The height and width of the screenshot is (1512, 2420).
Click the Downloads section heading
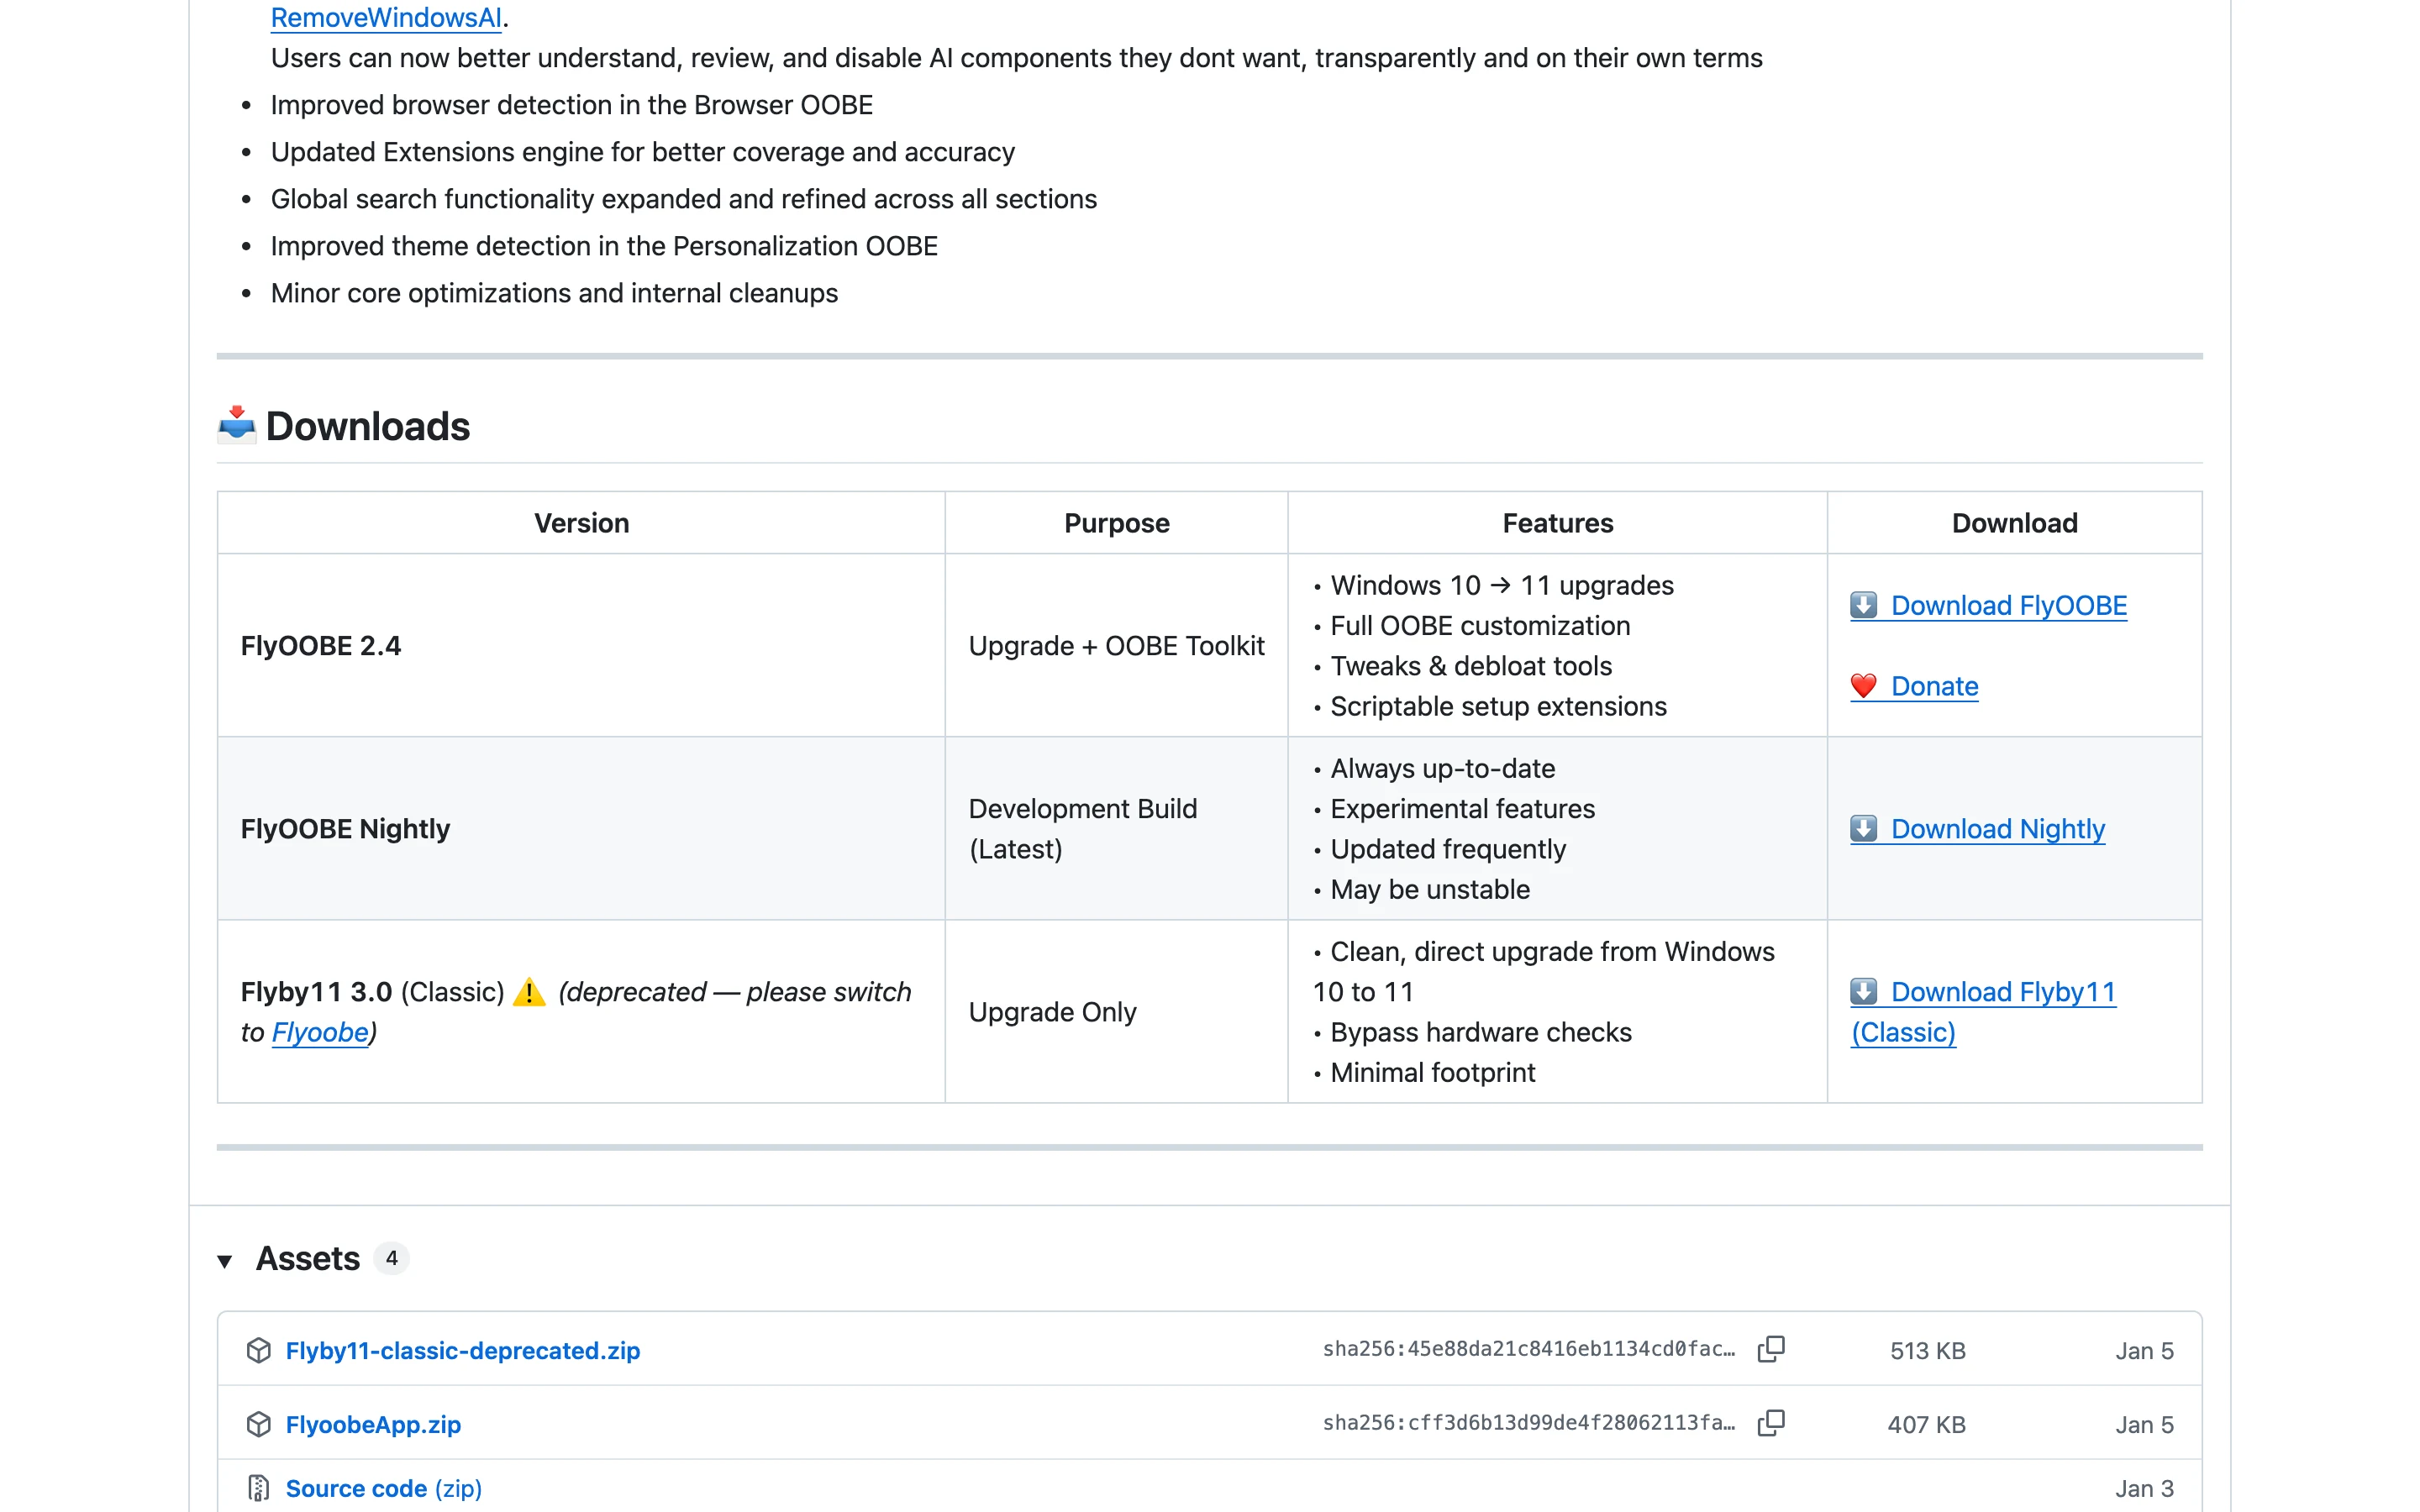tap(367, 426)
